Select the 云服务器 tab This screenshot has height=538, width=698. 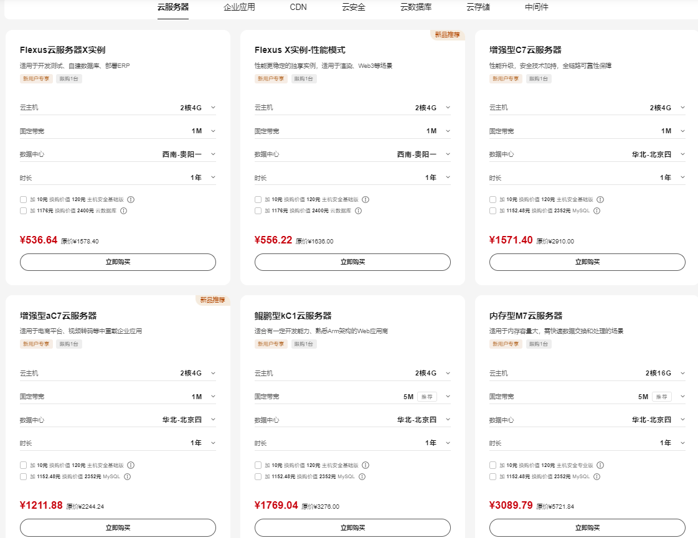(172, 7)
